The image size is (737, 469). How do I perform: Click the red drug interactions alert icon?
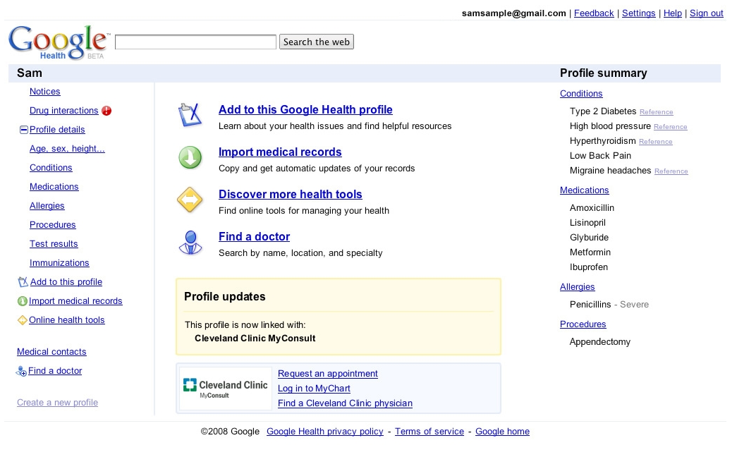click(x=106, y=111)
